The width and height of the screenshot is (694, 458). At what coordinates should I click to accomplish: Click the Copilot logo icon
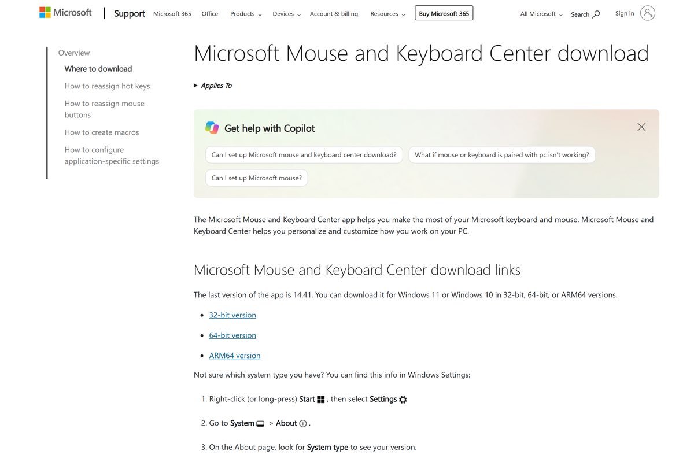click(212, 128)
